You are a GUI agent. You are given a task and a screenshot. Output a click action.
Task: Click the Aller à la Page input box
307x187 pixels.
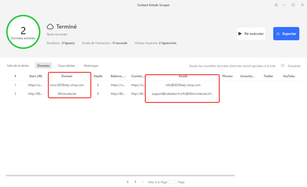[172, 182]
